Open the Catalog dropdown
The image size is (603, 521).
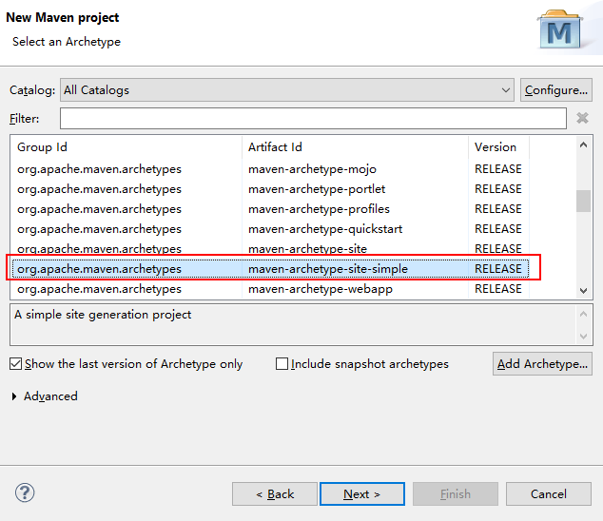point(287,90)
